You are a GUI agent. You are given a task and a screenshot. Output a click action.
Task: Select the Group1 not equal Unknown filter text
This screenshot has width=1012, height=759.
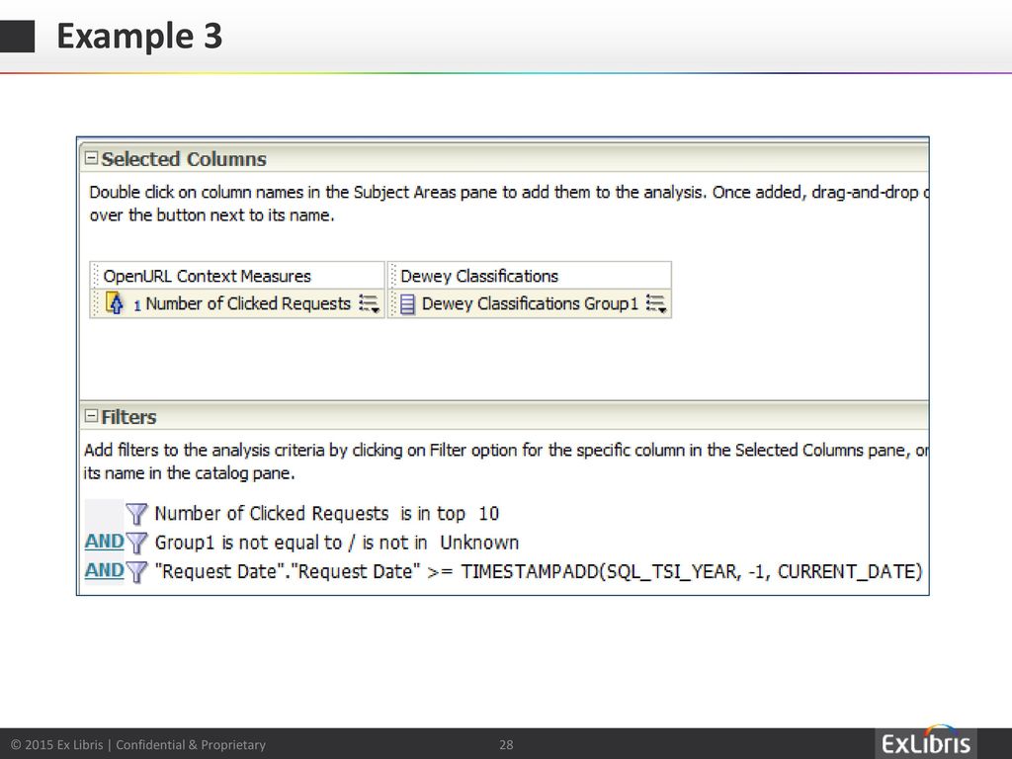coord(336,543)
